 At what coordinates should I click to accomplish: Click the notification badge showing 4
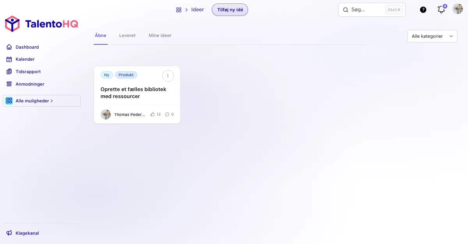tap(445, 6)
